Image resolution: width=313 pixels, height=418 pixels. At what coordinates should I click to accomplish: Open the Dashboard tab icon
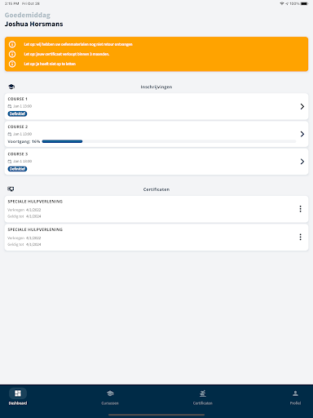tap(18, 394)
